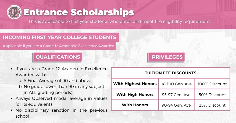Click the Tuition Fee Discounts table header
Screen dimensions: 236x123
[x=170, y=73]
